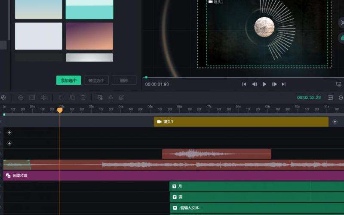Step forward one frame in the preview
344x215 pixels.
[x=274, y=84]
